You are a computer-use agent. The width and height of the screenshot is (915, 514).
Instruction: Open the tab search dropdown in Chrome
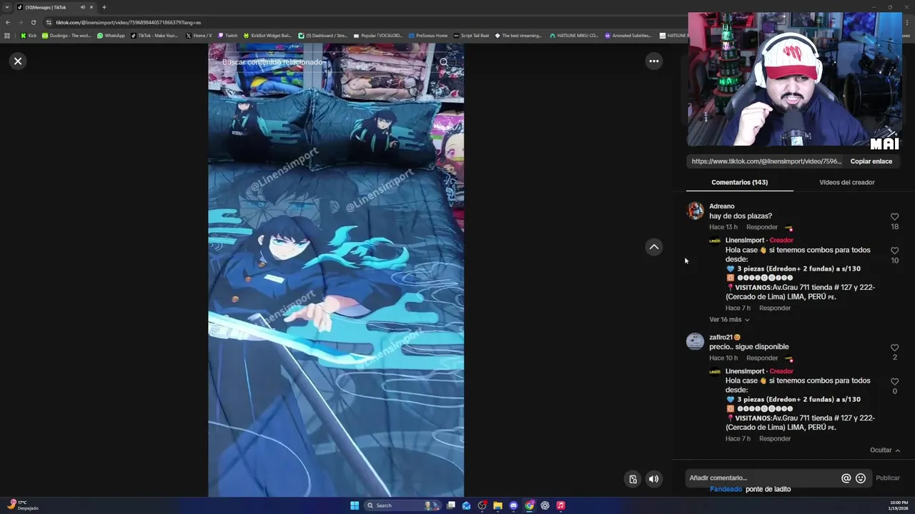(7, 7)
